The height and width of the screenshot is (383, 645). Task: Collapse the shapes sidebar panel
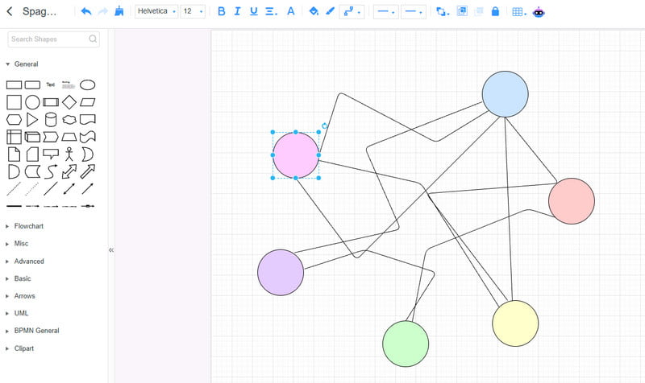point(111,249)
